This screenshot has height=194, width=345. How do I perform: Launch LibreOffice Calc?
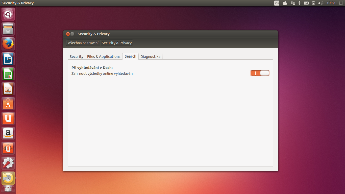coord(8,74)
